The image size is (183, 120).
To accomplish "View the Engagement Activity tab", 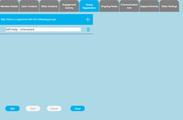I will 69,6.
